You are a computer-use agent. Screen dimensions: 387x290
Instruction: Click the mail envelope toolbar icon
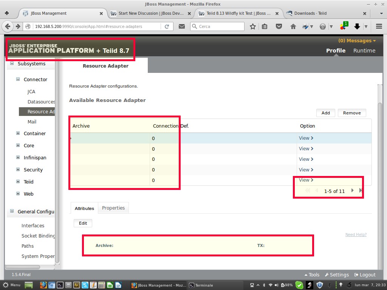(182, 26)
